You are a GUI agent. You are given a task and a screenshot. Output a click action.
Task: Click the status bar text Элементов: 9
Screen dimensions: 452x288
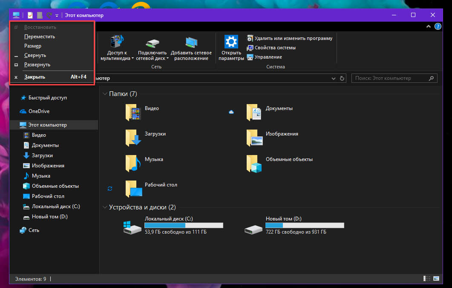pyautogui.click(x=31, y=279)
